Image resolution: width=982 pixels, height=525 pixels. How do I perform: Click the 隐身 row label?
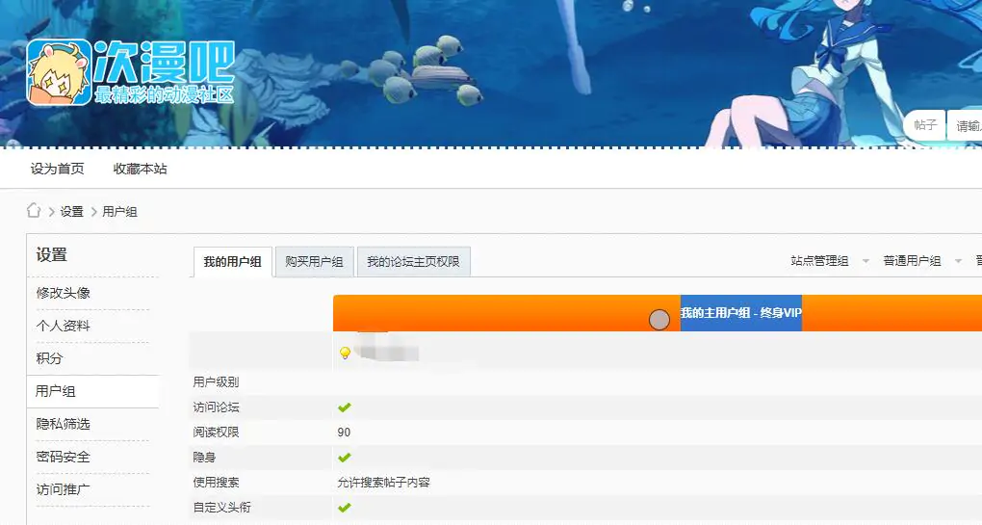[x=204, y=458]
